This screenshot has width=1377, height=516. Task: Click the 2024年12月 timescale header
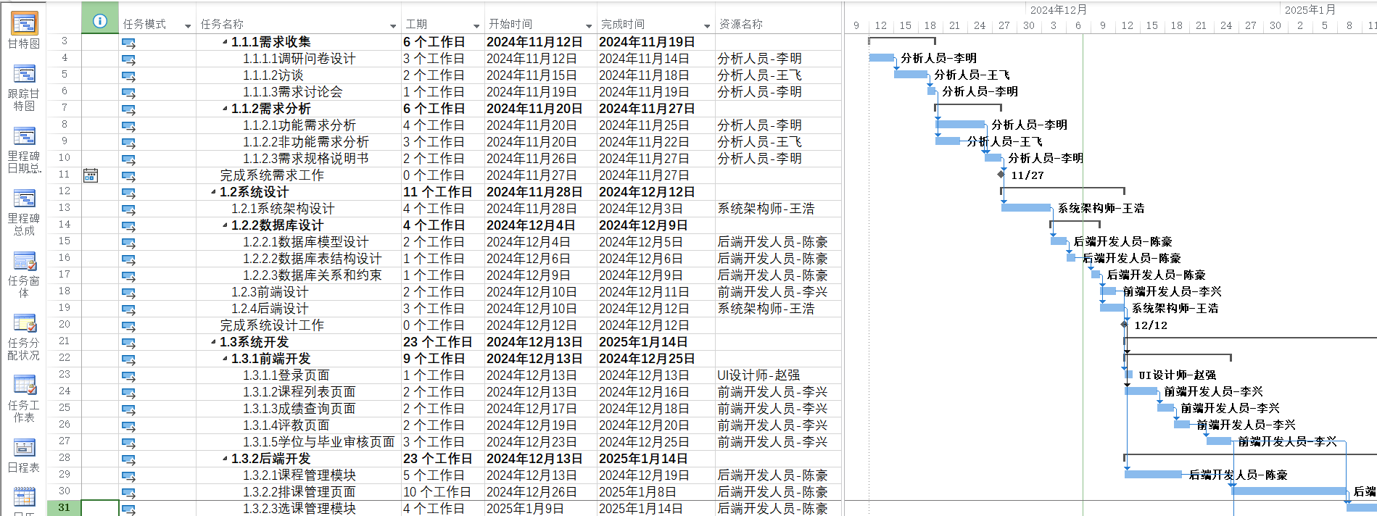(1058, 9)
